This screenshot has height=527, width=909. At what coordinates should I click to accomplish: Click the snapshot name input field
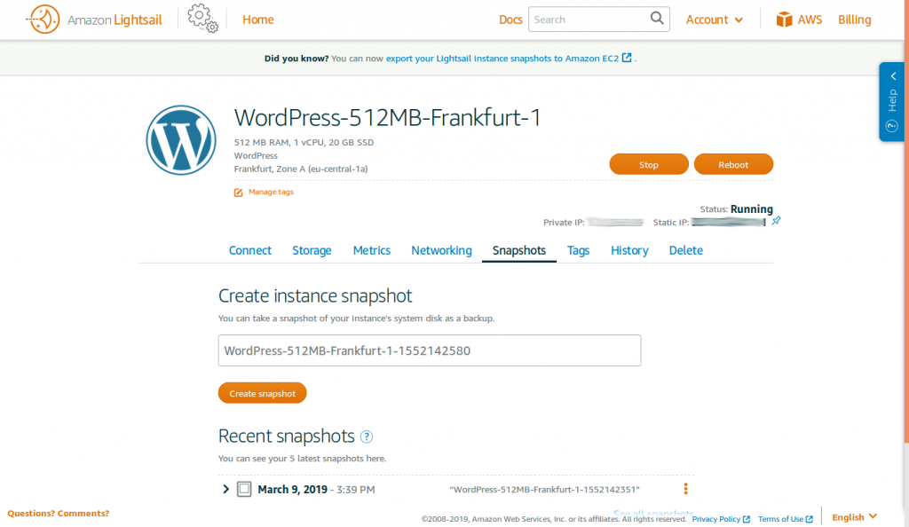(x=430, y=350)
